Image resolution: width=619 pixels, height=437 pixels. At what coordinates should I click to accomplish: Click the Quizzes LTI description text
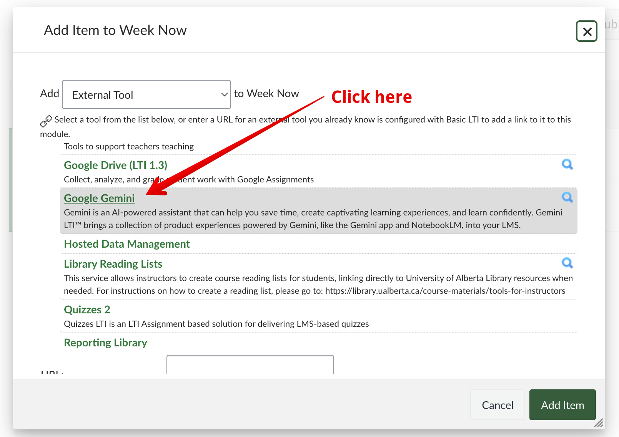(216, 324)
